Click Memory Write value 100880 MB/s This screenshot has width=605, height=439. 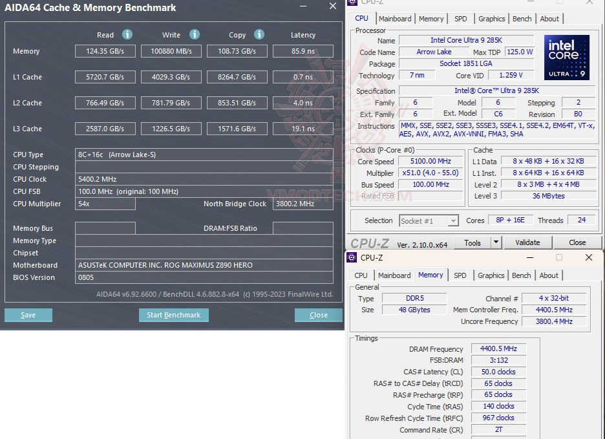click(x=171, y=51)
